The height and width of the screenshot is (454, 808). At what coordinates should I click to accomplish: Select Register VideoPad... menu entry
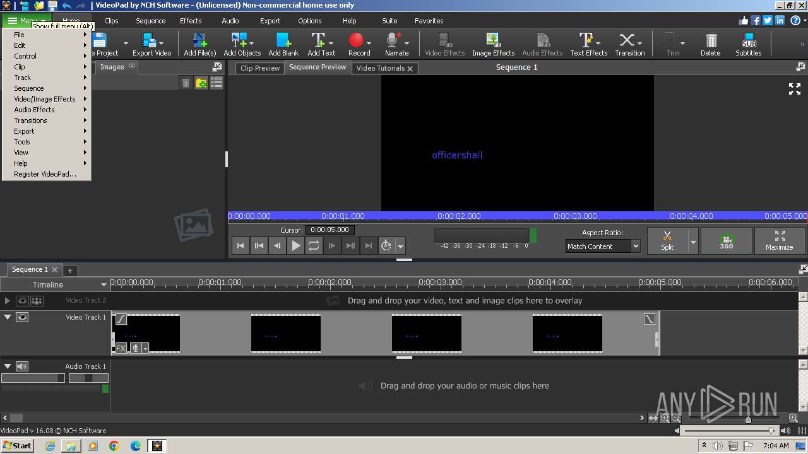(x=47, y=174)
